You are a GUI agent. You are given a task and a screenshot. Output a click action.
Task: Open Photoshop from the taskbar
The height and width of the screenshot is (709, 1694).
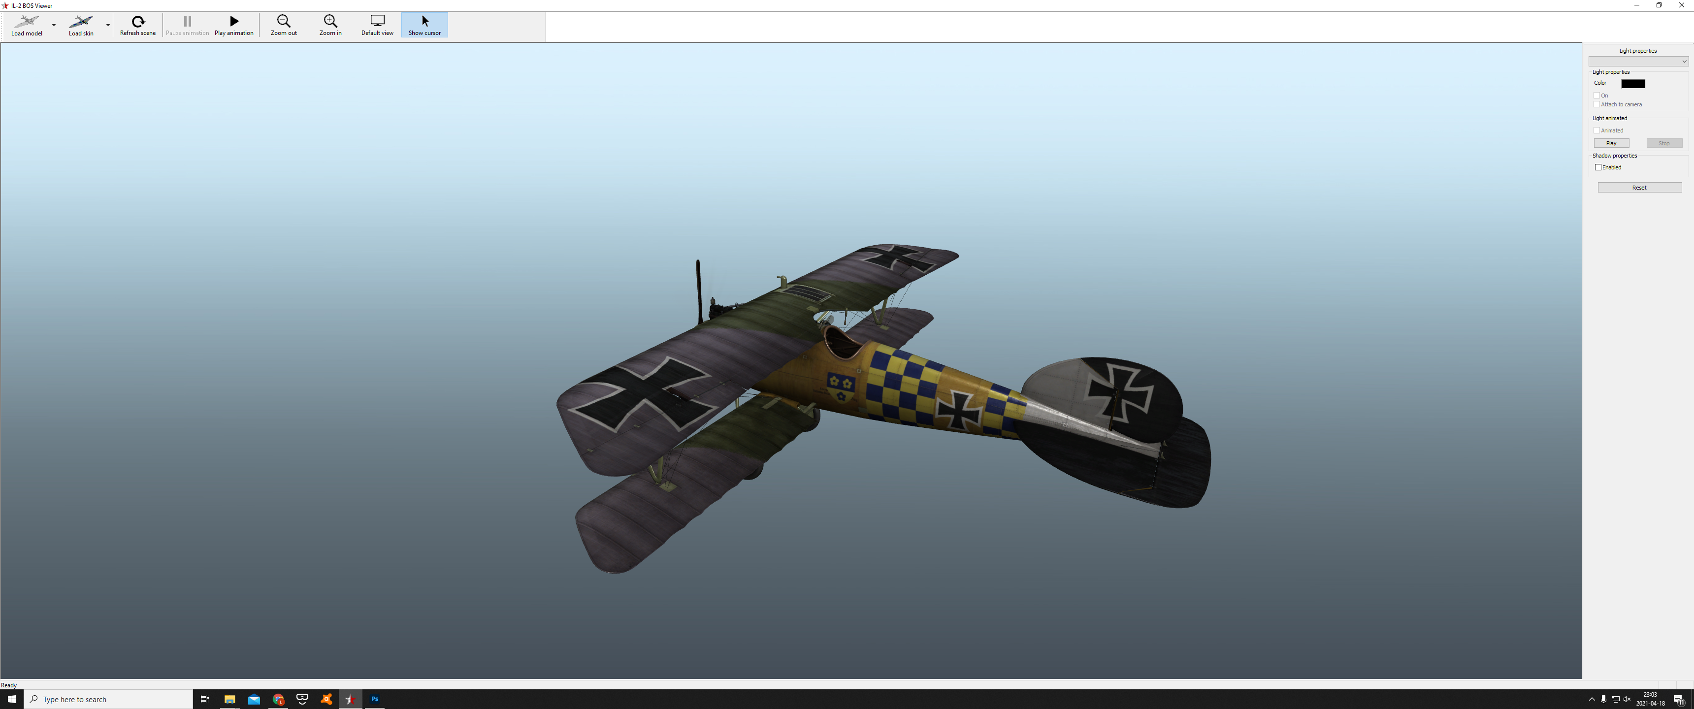[375, 699]
